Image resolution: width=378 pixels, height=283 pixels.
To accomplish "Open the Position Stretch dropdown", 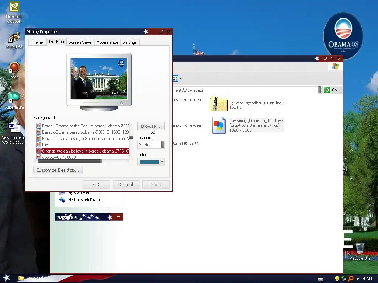I will click(x=163, y=144).
